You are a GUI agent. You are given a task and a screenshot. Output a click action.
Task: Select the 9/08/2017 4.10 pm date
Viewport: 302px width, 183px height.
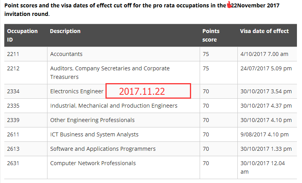[x=265, y=134]
